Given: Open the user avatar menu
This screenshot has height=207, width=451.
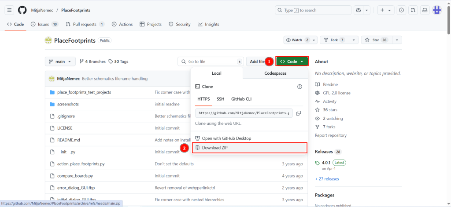Looking at the screenshot, I should tap(437, 10).
